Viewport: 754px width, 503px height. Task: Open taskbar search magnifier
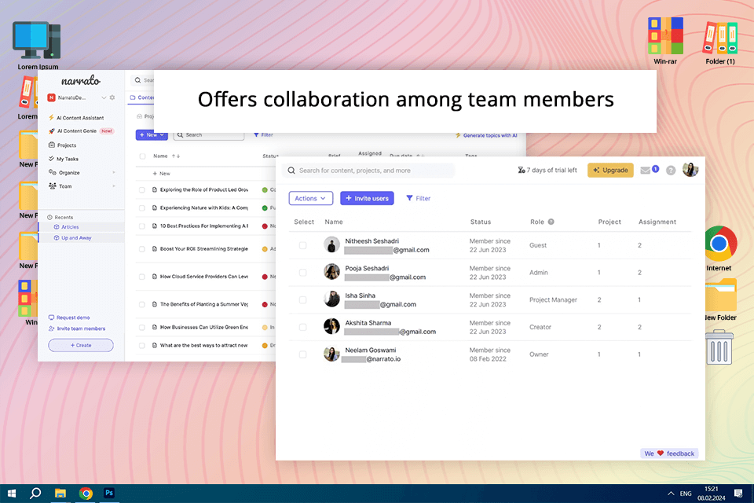(35, 494)
